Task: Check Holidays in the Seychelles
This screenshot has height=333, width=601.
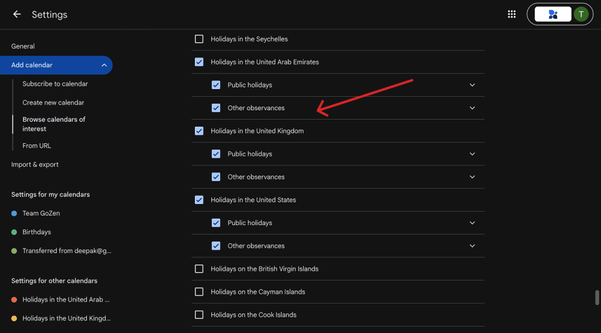Action: click(x=199, y=39)
